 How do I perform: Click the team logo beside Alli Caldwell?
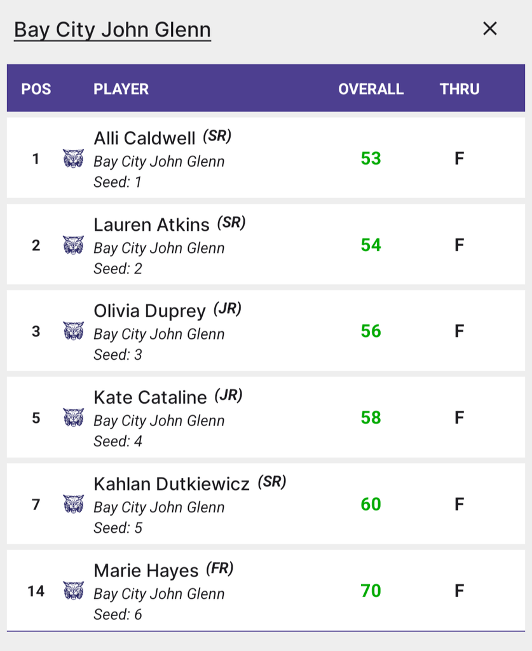click(74, 158)
